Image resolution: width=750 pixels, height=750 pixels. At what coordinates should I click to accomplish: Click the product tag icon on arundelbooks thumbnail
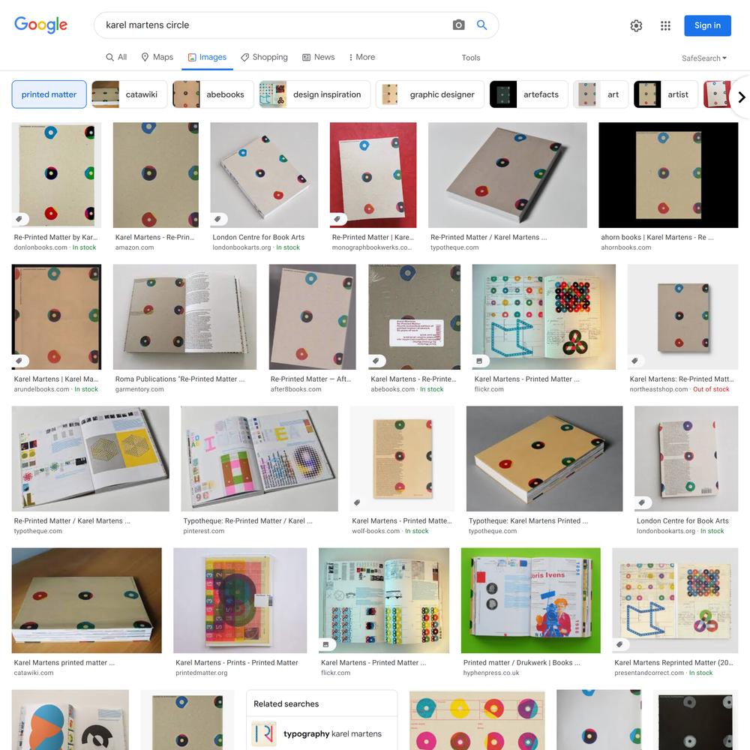click(19, 361)
